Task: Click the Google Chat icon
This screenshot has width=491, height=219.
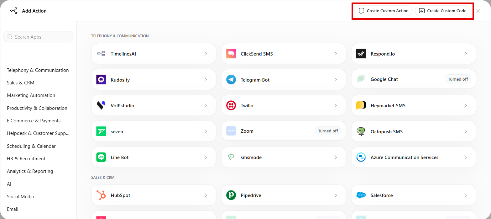Action: coord(361,79)
